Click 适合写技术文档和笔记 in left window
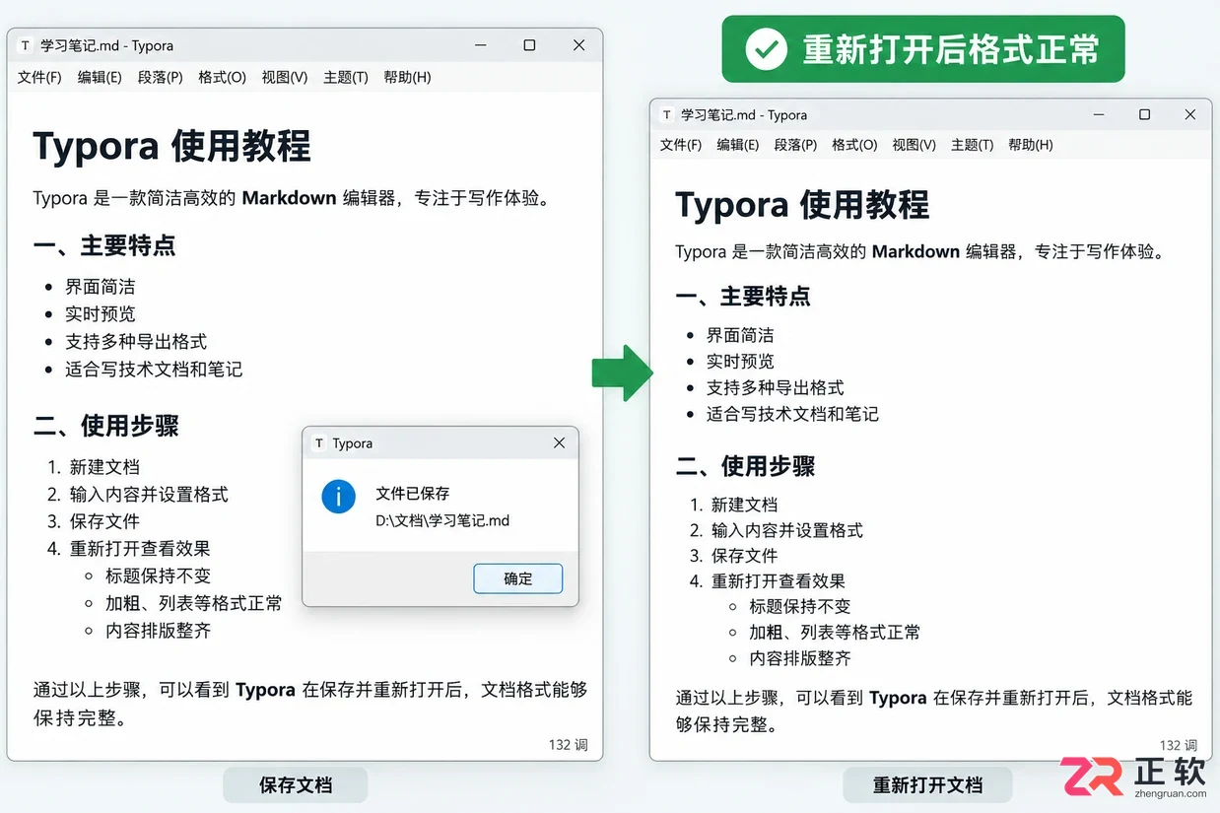1220x813 pixels. (154, 370)
